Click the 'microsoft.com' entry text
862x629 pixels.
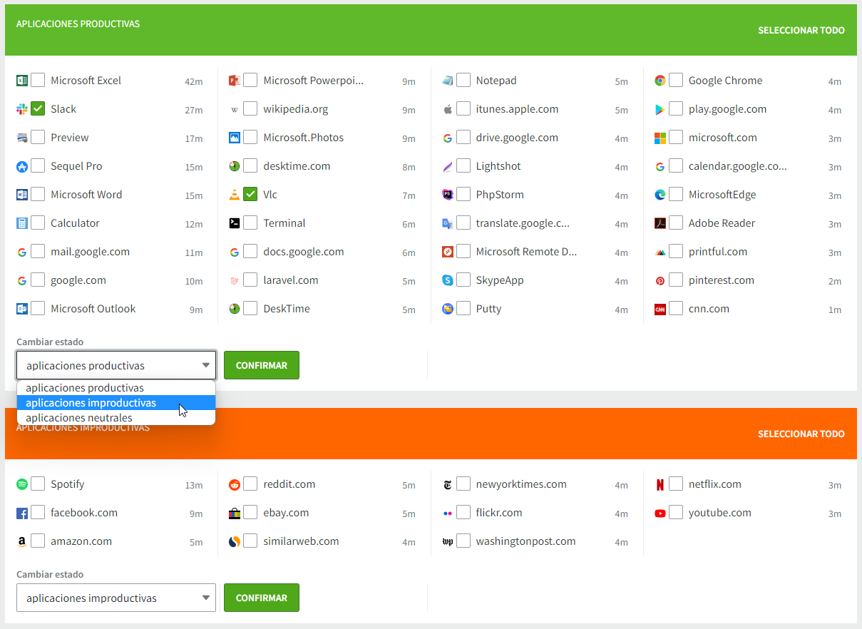723,138
